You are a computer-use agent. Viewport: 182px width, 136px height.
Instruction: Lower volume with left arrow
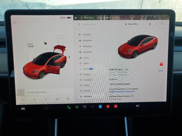point(132,106)
